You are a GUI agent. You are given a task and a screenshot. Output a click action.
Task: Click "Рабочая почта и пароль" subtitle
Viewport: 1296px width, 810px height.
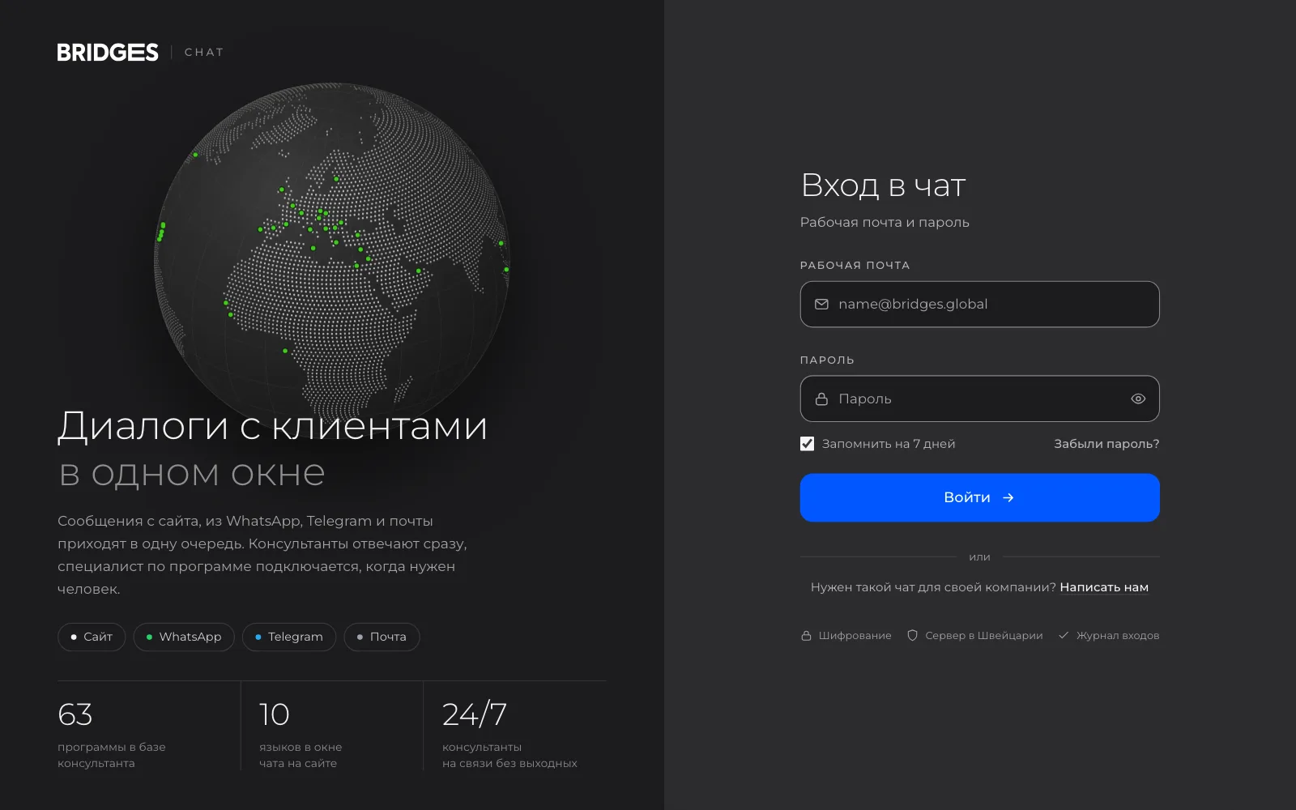point(885,222)
